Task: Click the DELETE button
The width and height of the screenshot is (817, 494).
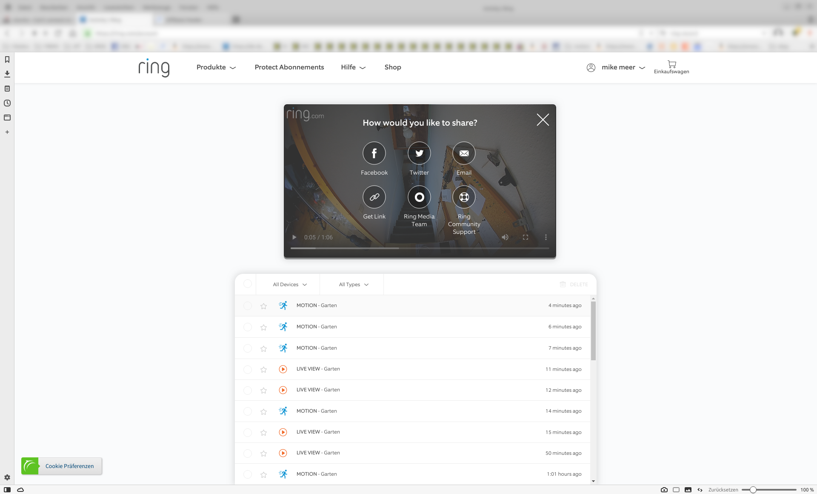Action: coord(574,284)
